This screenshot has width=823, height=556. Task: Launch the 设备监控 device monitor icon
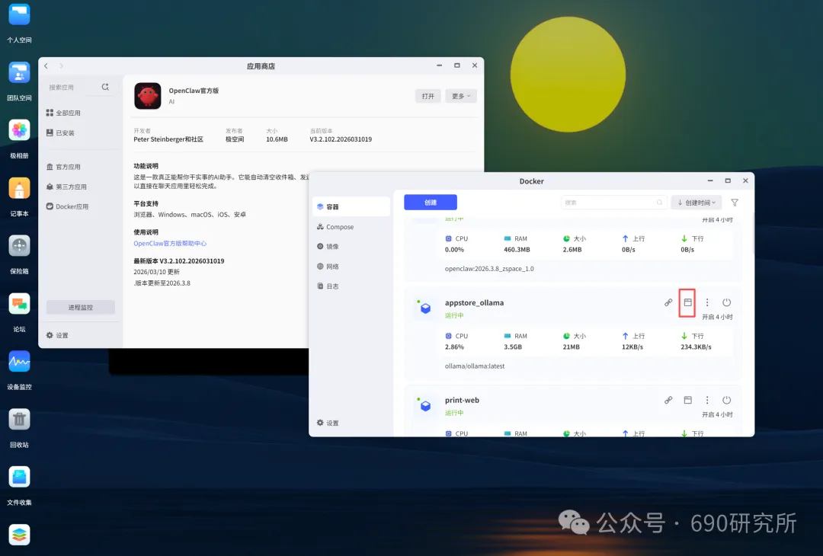point(19,361)
